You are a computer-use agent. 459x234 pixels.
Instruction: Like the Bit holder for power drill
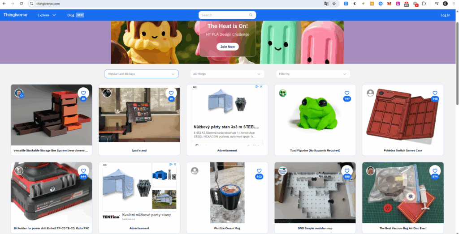83,171
